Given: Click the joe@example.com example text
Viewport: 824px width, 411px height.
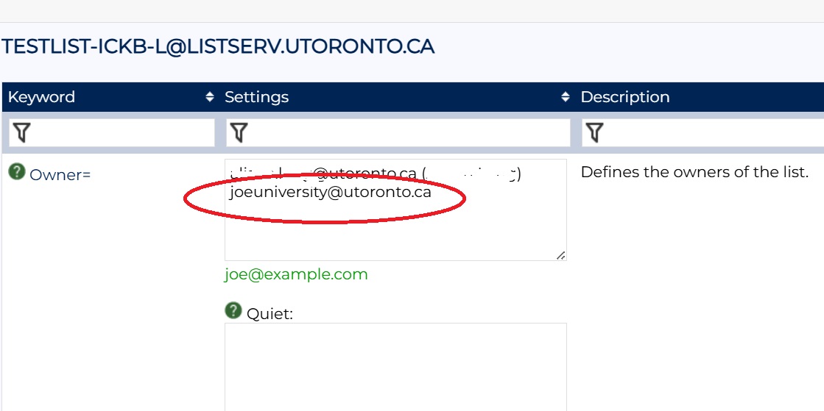Looking at the screenshot, I should tap(296, 274).
